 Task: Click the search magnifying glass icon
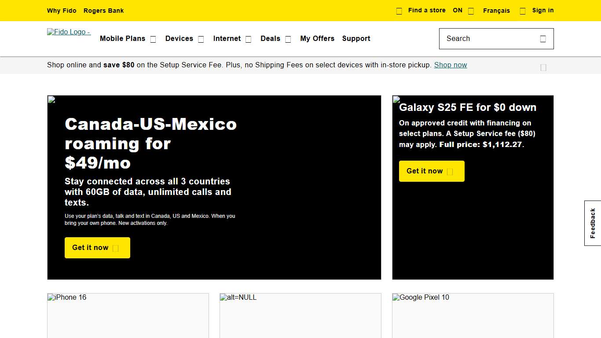click(542, 39)
